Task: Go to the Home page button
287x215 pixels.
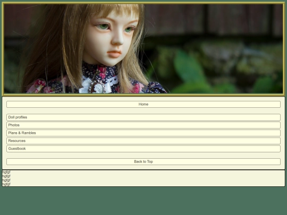Action: (x=143, y=105)
